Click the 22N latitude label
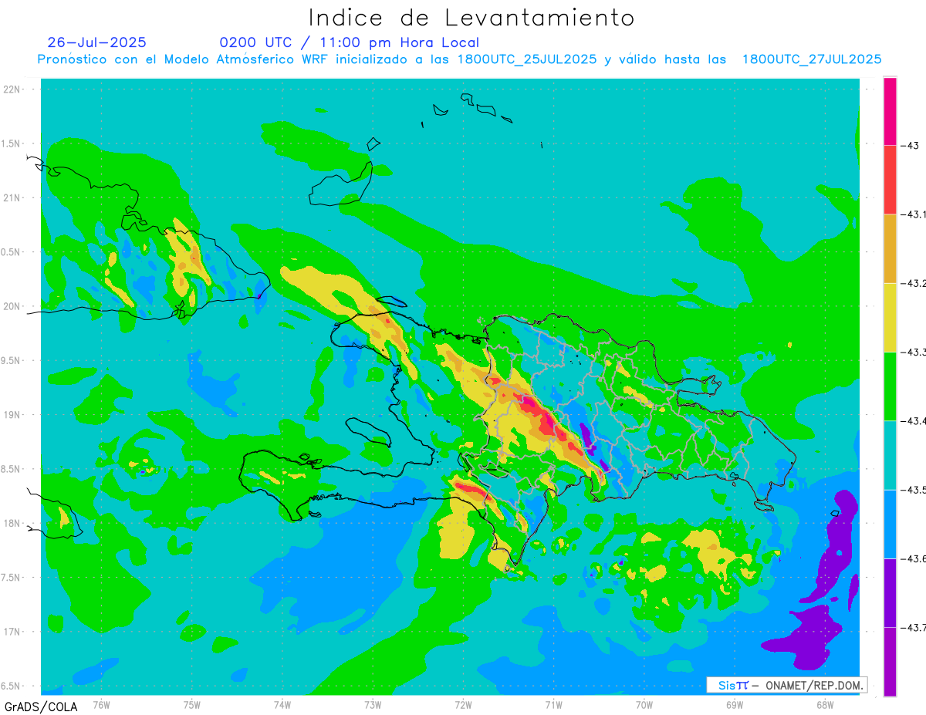The width and height of the screenshot is (926, 715). coord(12,89)
